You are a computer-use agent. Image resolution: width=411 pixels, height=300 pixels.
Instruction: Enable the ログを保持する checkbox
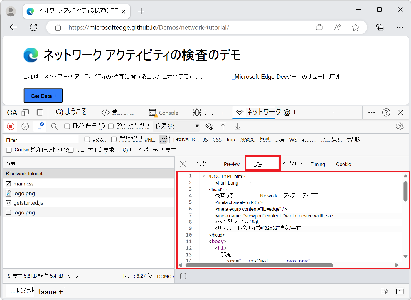(x=67, y=126)
